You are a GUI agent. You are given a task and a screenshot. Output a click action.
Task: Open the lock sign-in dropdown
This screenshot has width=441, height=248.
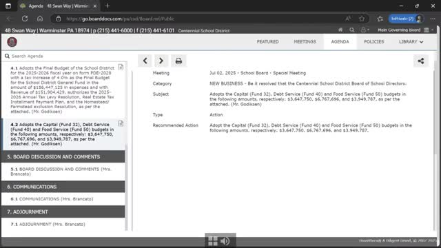[365, 30]
